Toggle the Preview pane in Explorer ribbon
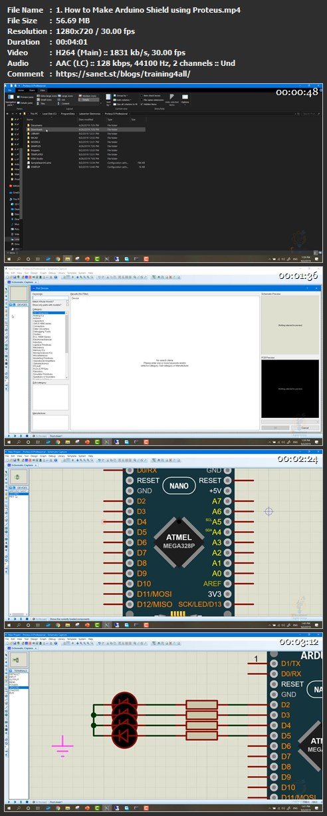This screenshot has height=816, width=327. tap(25, 97)
